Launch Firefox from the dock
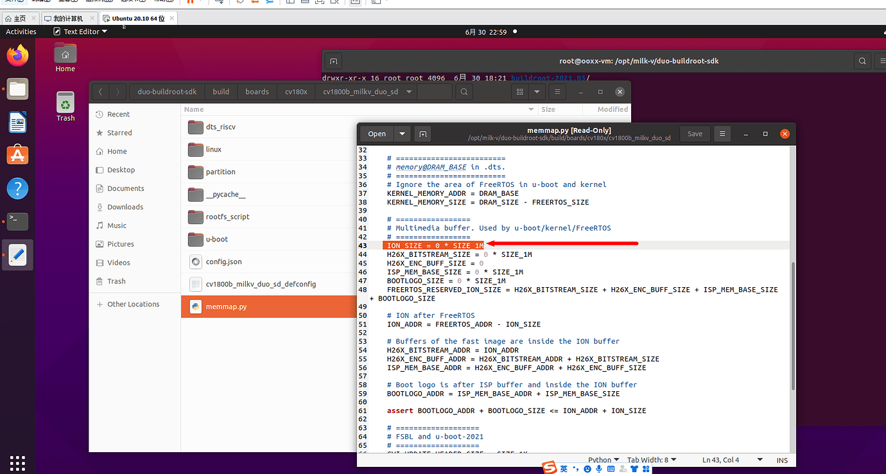This screenshot has height=474, width=886. click(17, 55)
